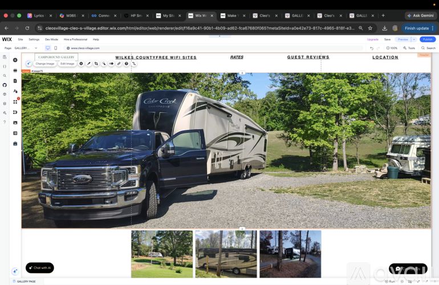
Task: Click the blue Publish button
Action: tap(428, 39)
